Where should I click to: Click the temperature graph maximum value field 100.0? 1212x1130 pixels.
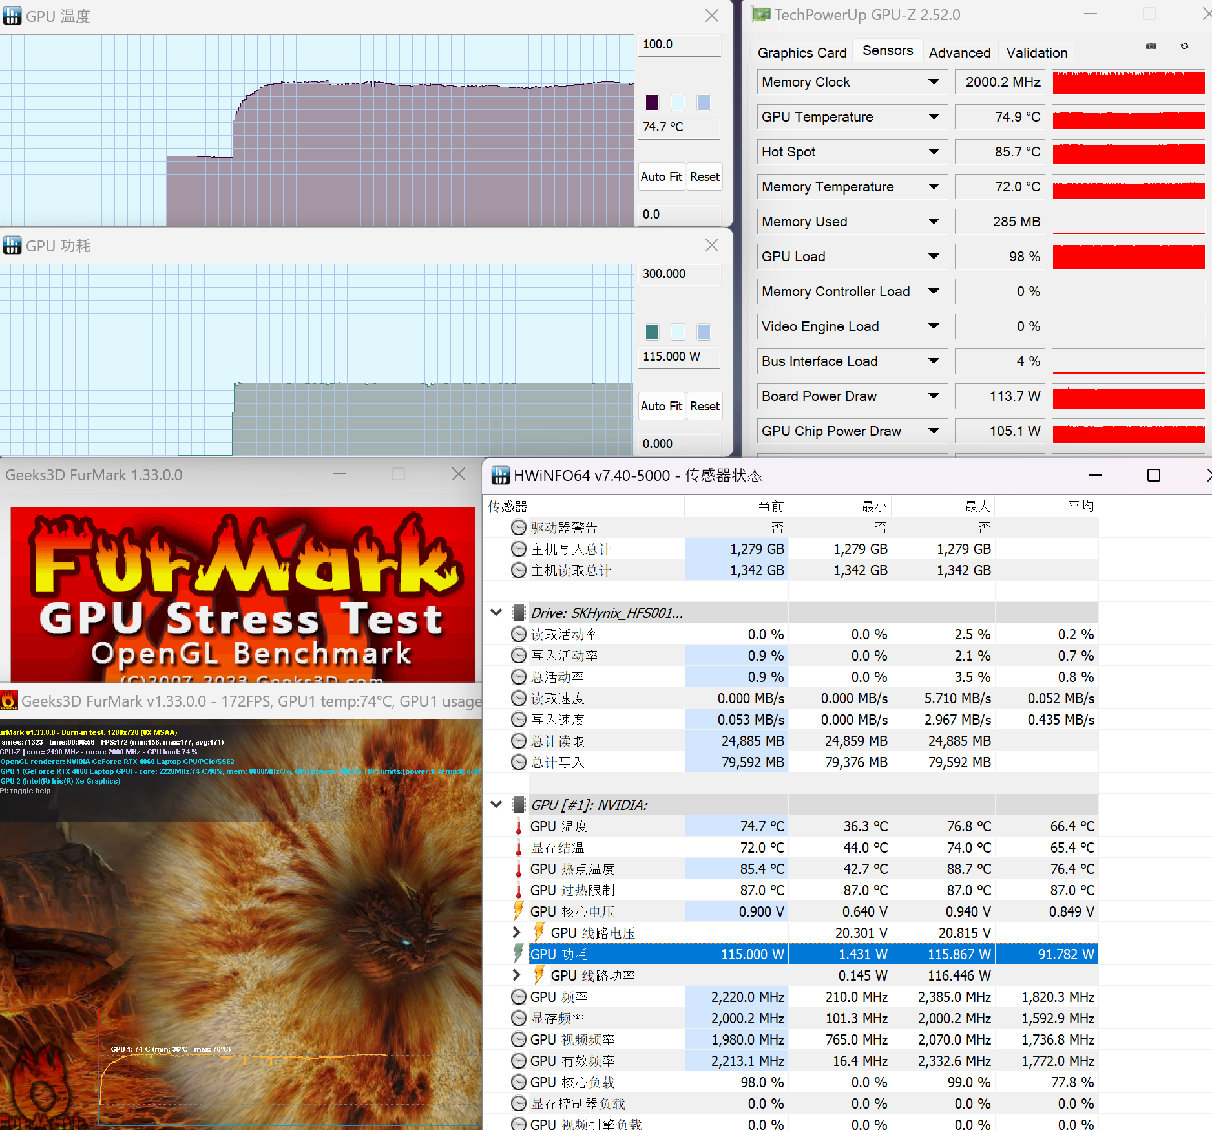pos(680,45)
